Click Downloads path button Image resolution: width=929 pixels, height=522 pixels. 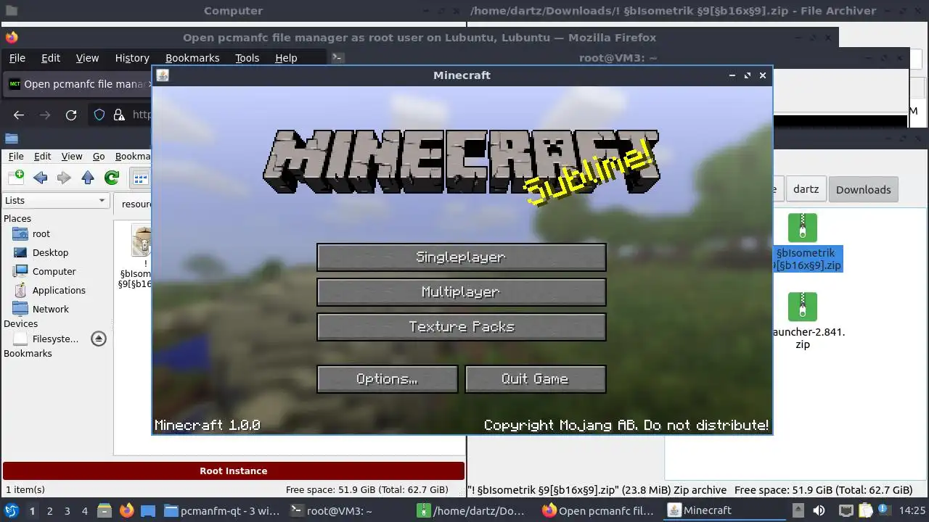[863, 189]
